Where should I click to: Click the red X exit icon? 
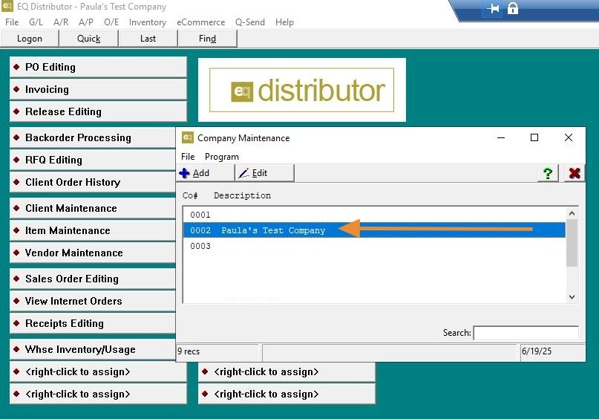[x=575, y=173]
